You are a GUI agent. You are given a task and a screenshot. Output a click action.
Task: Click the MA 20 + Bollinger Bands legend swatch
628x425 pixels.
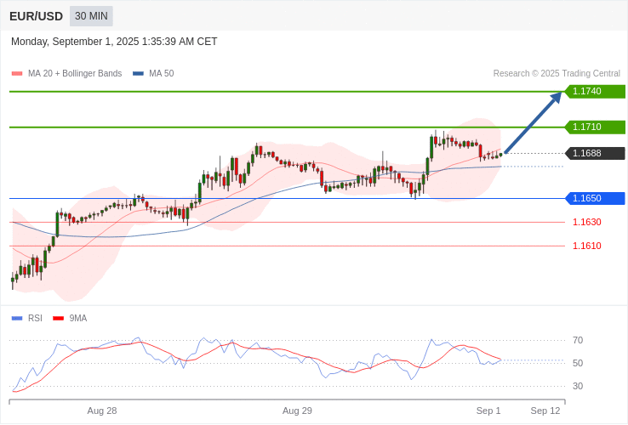(x=17, y=74)
